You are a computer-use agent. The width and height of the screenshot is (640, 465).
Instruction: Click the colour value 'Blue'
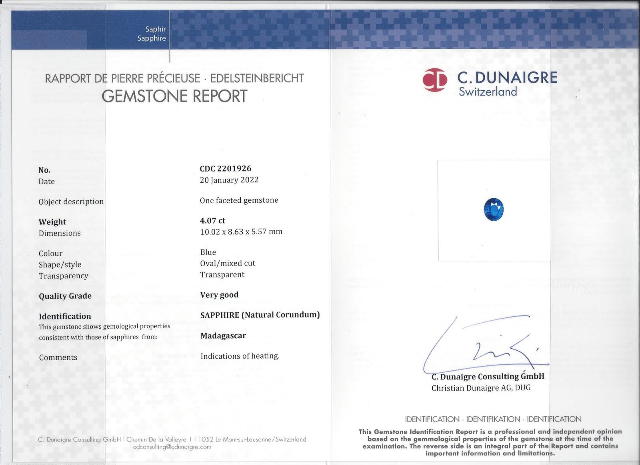coord(208,252)
